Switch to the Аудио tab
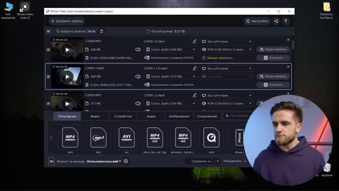Screen dimensions: 339x191 [x=151, y=116]
